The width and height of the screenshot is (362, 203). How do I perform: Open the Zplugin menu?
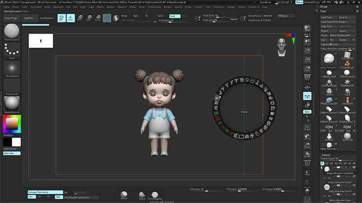[x=231, y=7]
